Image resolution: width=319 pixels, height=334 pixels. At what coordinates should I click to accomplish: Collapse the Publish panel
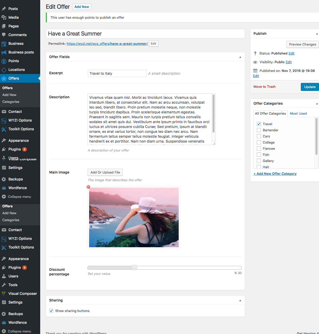[x=317, y=34]
